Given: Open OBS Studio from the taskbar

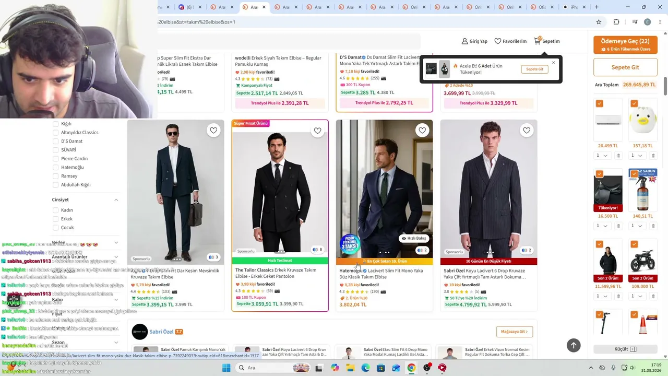Looking at the screenshot, I should 427,368.
